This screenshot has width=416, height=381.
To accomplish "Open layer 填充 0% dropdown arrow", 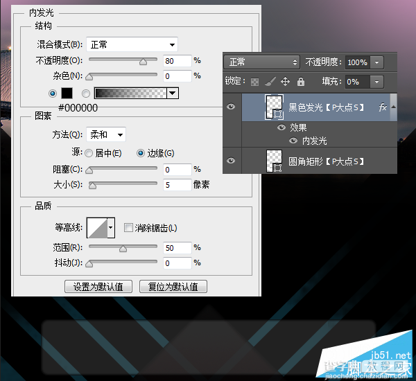I will point(376,82).
